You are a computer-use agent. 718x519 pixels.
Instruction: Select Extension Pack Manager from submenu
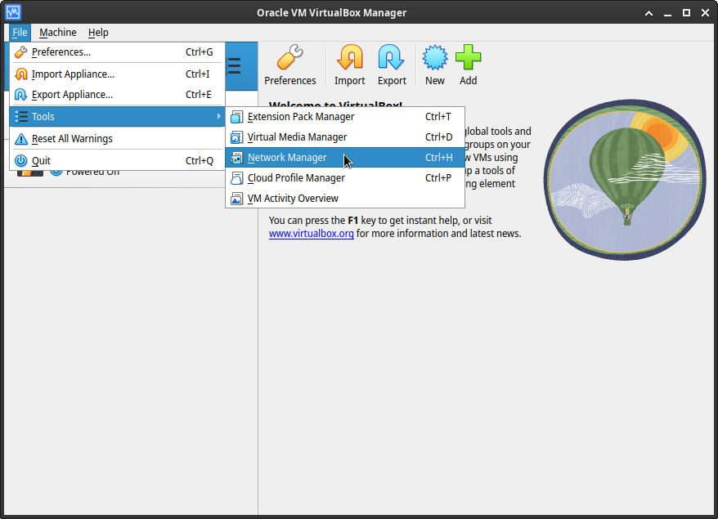pyautogui.click(x=300, y=117)
